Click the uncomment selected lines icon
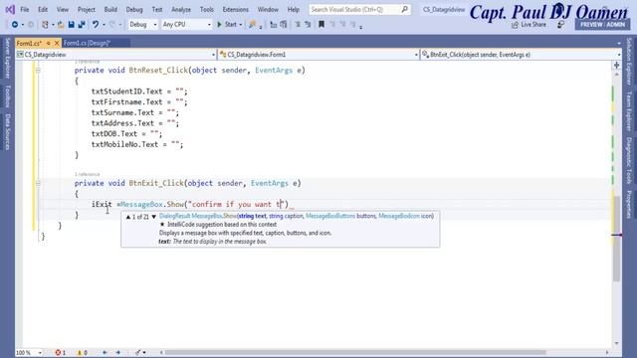This screenshot has height=358, width=637. [x=308, y=25]
